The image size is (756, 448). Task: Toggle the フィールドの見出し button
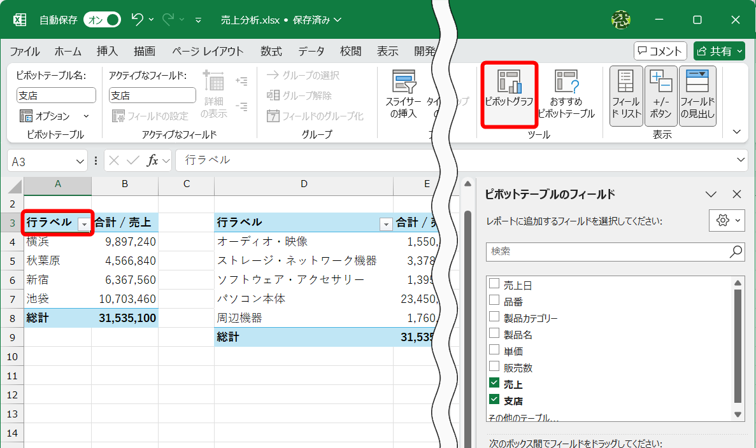pyautogui.click(x=697, y=96)
